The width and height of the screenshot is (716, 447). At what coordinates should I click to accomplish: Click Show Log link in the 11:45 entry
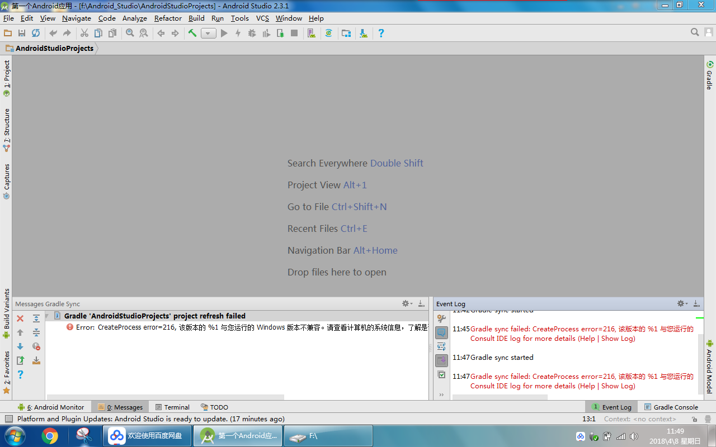(617, 339)
